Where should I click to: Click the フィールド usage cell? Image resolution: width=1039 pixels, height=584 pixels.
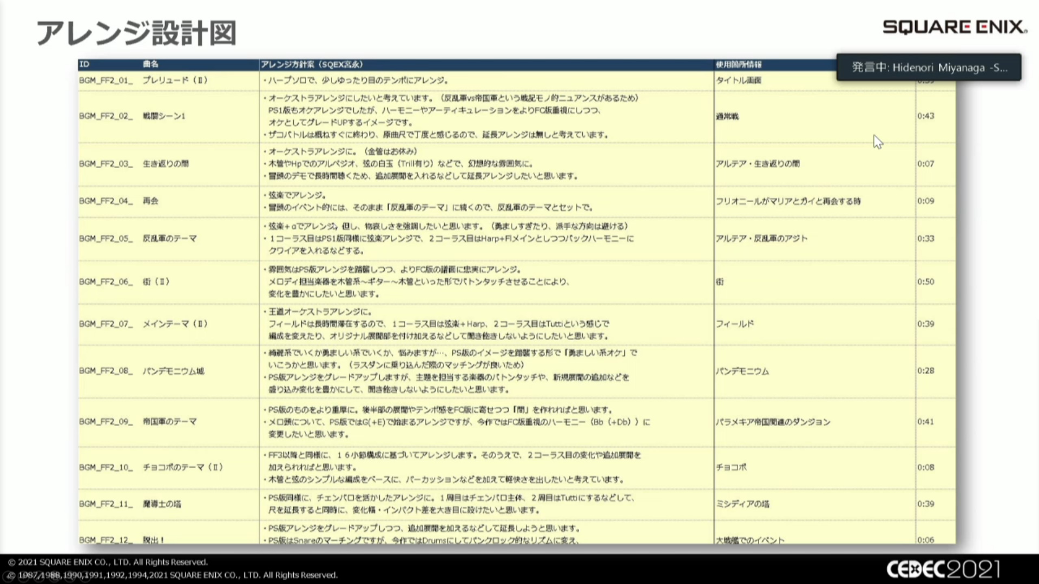point(735,324)
